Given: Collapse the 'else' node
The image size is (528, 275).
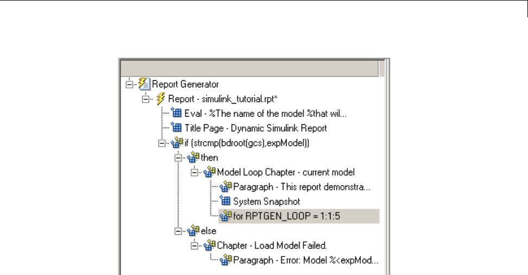Looking at the screenshot, I should tap(178, 231).
